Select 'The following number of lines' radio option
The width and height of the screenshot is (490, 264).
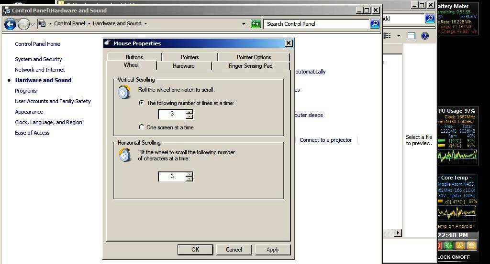[141, 103]
